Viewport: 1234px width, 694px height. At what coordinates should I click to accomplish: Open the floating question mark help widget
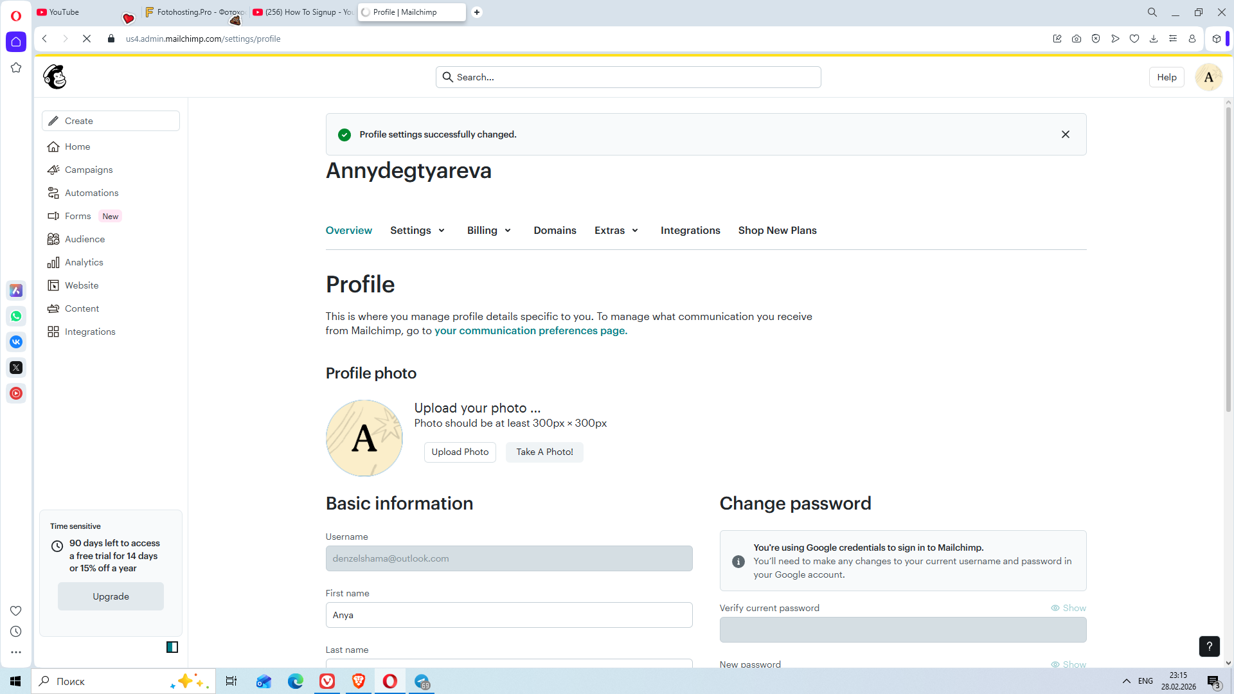click(x=1209, y=646)
